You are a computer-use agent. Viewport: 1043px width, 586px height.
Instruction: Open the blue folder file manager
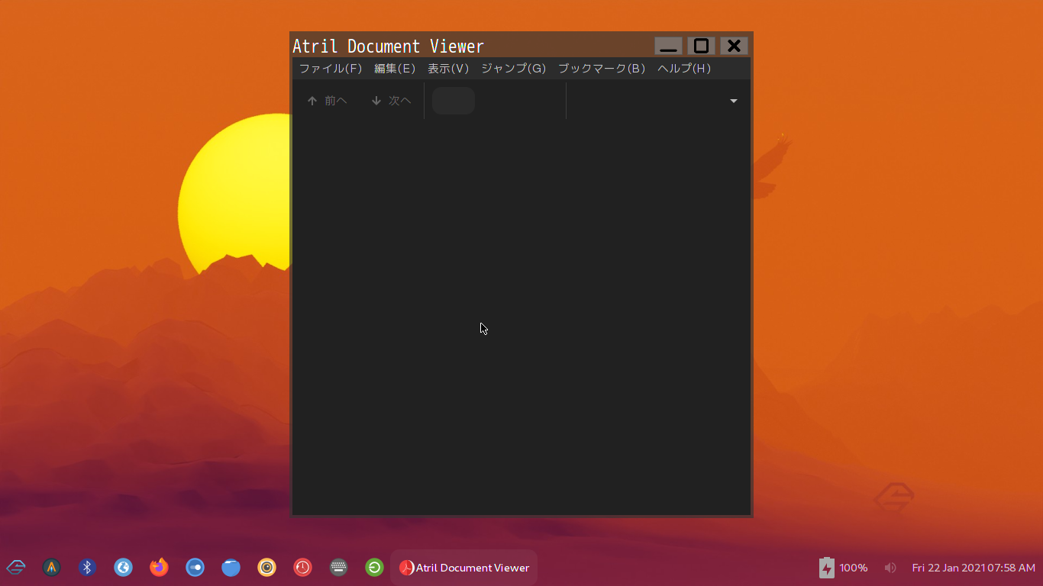point(231,567)
